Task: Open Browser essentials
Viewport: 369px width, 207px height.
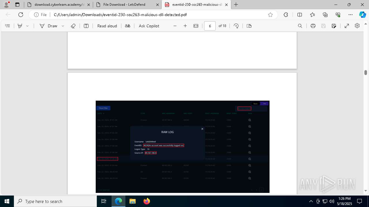Action: (x=338, y=15)
